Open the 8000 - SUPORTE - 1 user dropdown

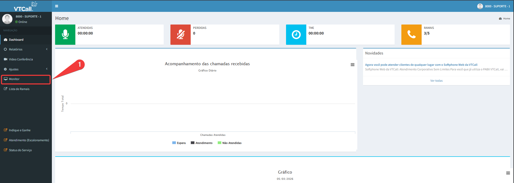coord(497,6)
